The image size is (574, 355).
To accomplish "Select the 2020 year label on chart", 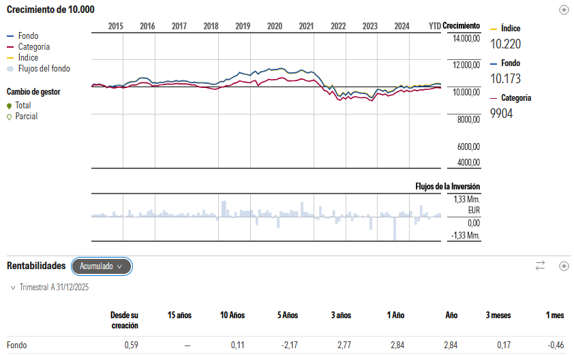I will [275, 26].
